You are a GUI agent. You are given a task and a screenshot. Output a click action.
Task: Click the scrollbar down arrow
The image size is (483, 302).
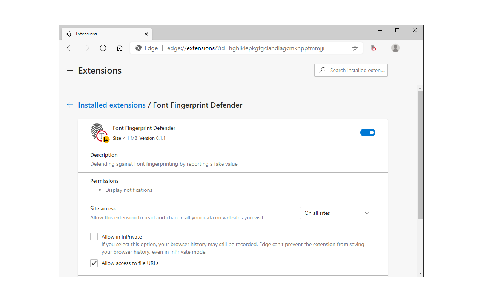coord(420,273)
